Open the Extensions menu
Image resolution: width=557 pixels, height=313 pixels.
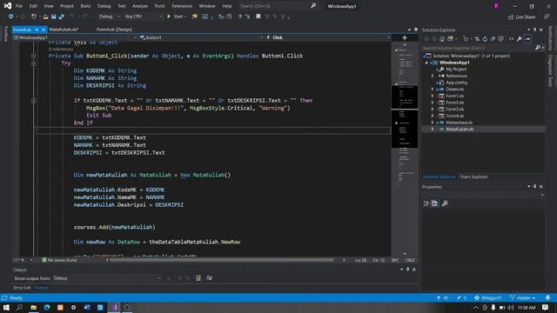pyautogui.click(x=182, y=6)
